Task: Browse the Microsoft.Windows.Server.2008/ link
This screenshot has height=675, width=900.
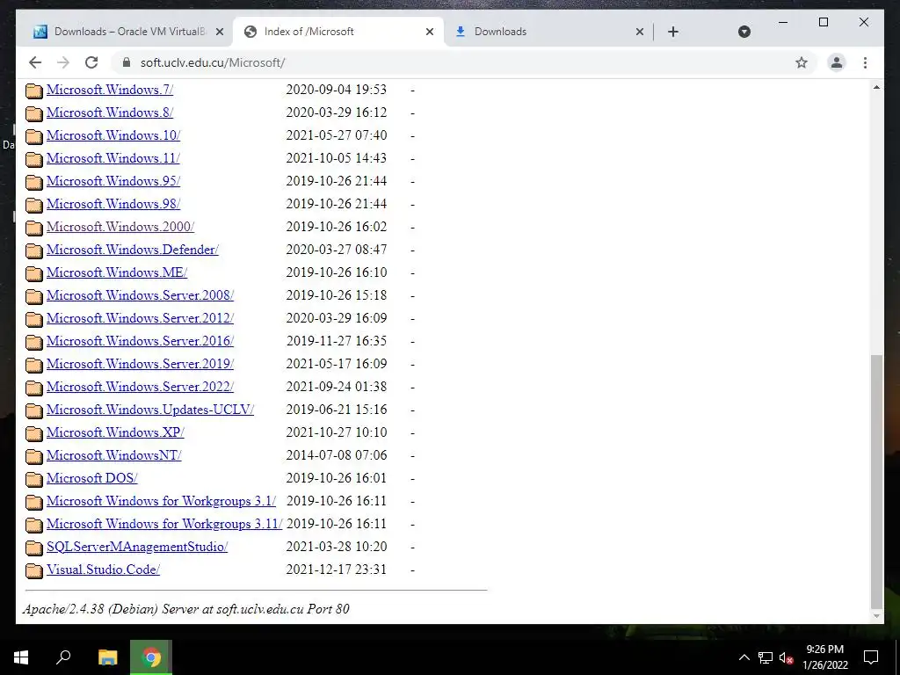Action: click(x=140, y=295)
